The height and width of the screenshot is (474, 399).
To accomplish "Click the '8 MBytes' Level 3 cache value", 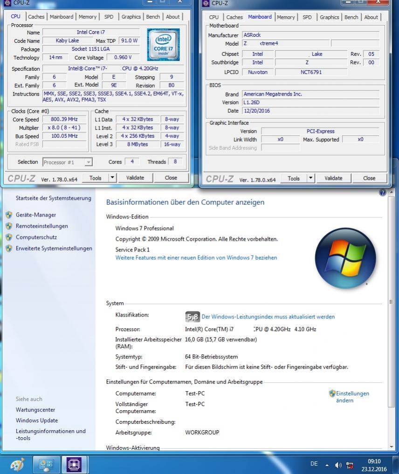I will [138, 144].
